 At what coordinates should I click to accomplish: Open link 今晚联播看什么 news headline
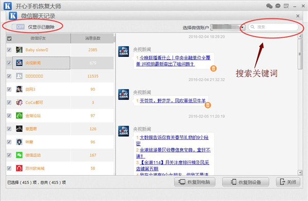[x=174, y=61]
